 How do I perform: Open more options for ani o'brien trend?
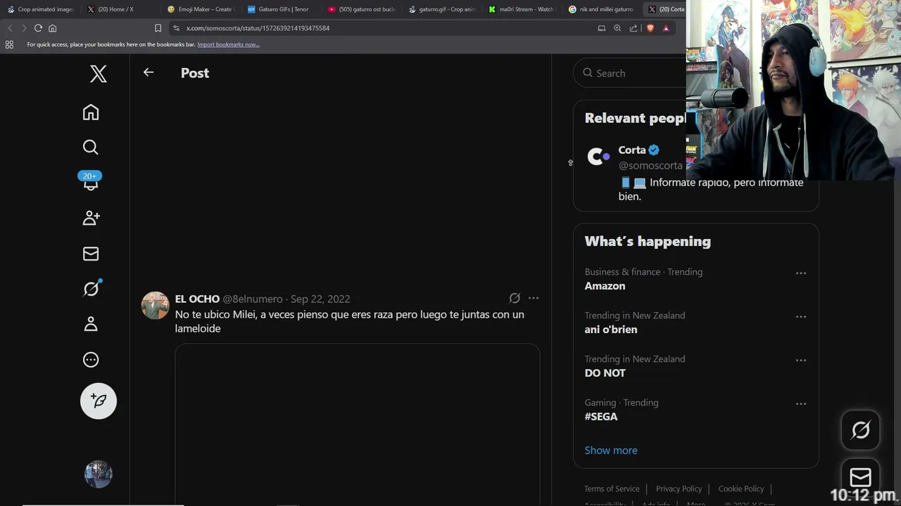[x=801, y=316]
